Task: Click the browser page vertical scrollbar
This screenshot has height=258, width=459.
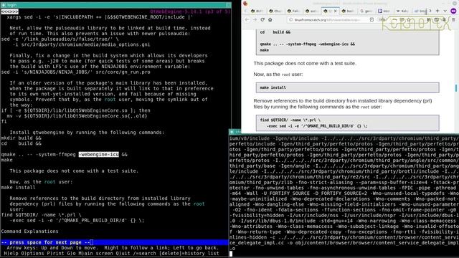Action: pos(456,87)
